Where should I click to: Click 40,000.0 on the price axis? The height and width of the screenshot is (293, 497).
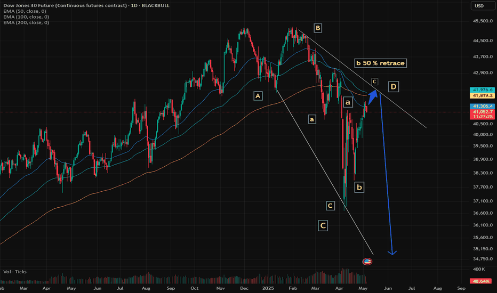[x=483, y=135]
